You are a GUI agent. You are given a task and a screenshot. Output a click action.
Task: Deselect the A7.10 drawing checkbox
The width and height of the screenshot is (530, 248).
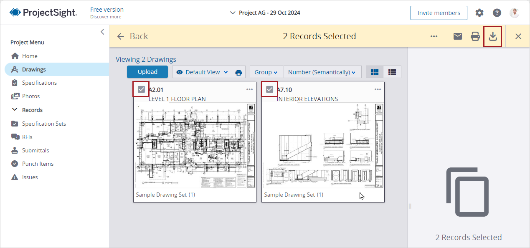click(269, 89)
